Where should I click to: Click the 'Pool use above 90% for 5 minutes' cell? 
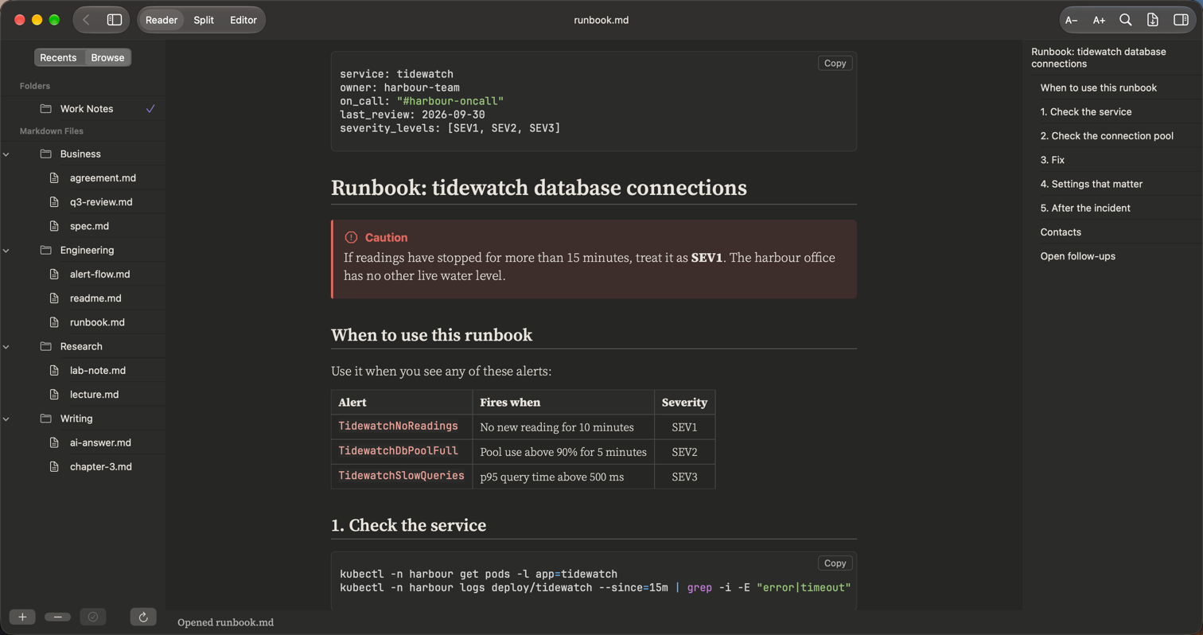(563, 452)
